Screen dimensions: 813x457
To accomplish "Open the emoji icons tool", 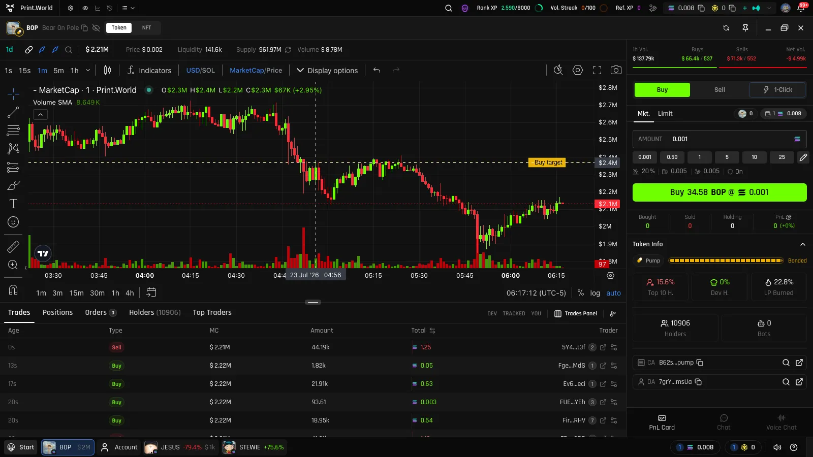I will point(13,222).
